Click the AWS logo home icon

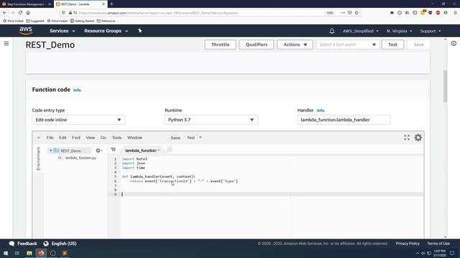coord(26,30)
